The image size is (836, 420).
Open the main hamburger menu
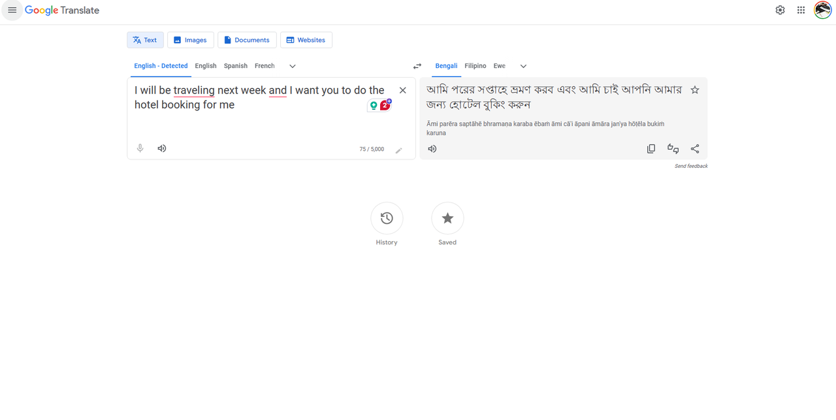(x=12, y=10)
